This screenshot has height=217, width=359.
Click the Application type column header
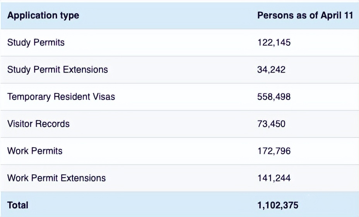pos(43,16)
